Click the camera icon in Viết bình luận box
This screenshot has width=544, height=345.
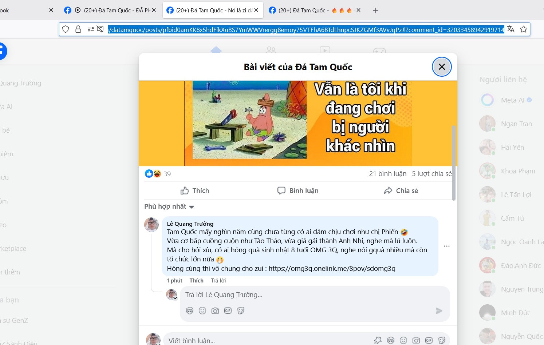[x=416, y=340]
